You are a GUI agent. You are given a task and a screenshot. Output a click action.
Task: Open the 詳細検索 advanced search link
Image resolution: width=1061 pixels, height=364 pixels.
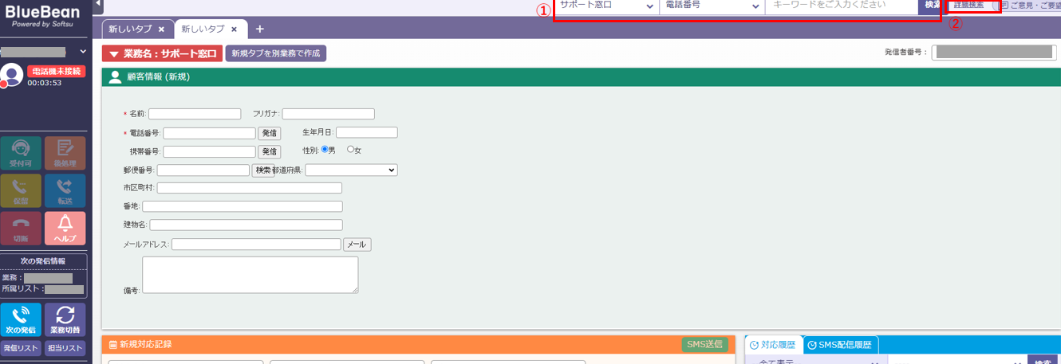pyautogui.click(x=968, y=6)
